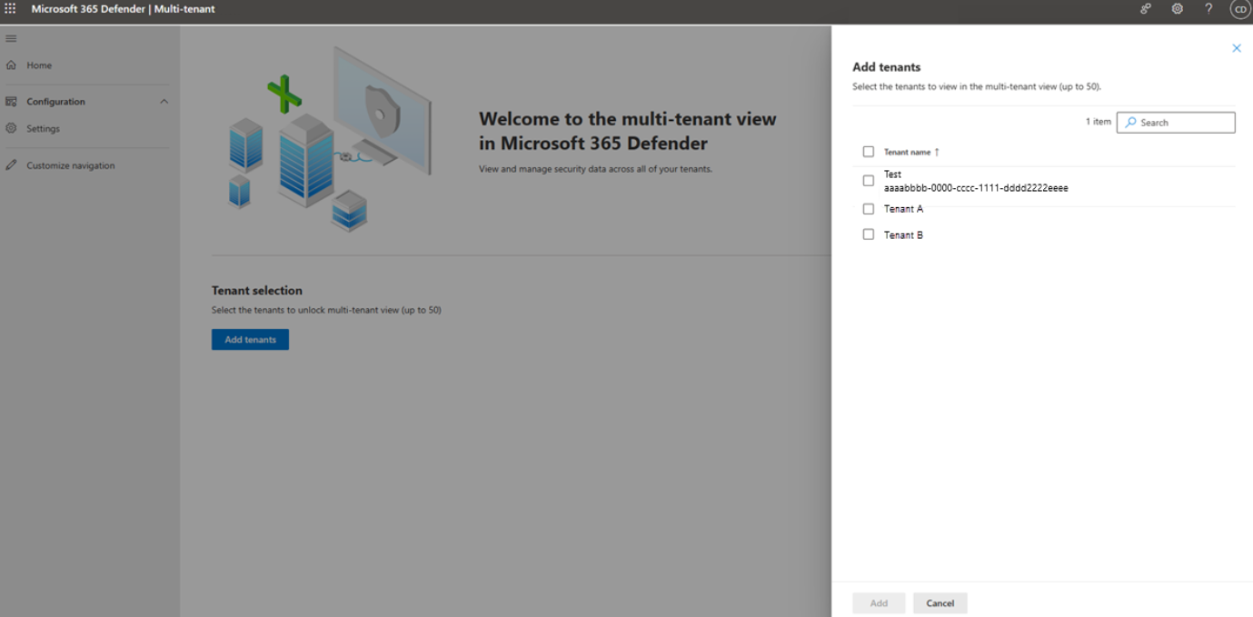Viewport: 1253px width, 617px height.
Task: Collapse the navigation pane with the hamburger icon
Action: (x=11, y=38)
